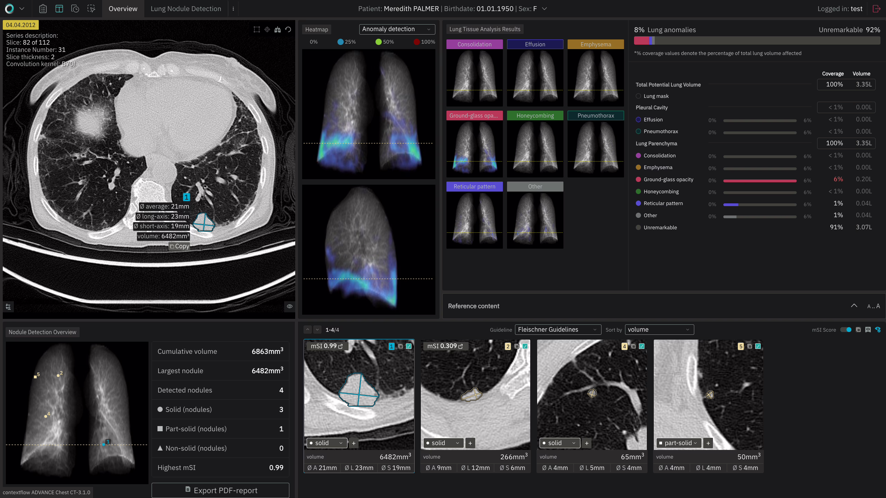Viewport: 886px width, 498px height.
Task: Click the logout icon next to test
Action: coord(876,9)
